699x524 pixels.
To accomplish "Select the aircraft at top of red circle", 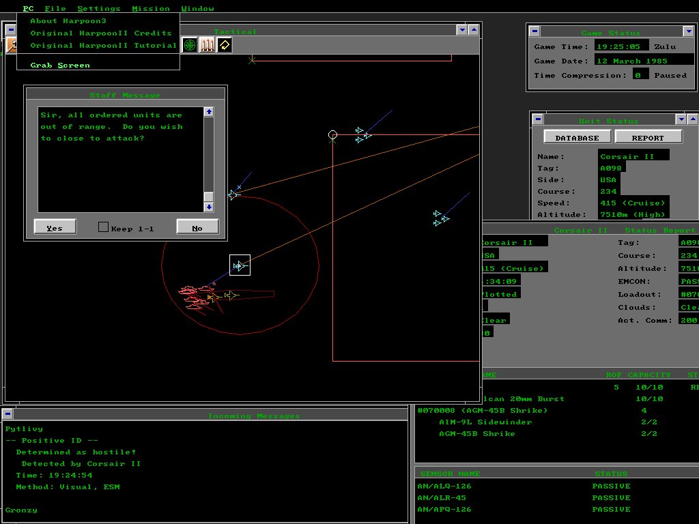I will [234, 194].
